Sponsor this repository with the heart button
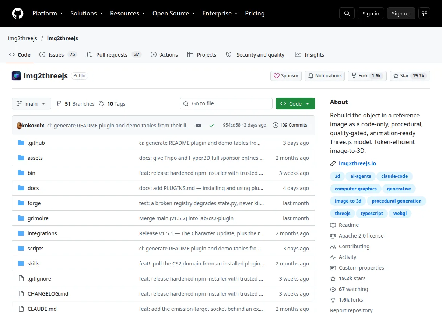This screenshot has height=313, width=442. click(286, 76)
